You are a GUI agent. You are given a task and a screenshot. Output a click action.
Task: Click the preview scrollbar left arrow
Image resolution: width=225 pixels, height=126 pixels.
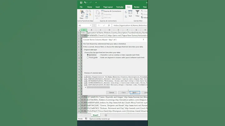(x=86, y=87)
